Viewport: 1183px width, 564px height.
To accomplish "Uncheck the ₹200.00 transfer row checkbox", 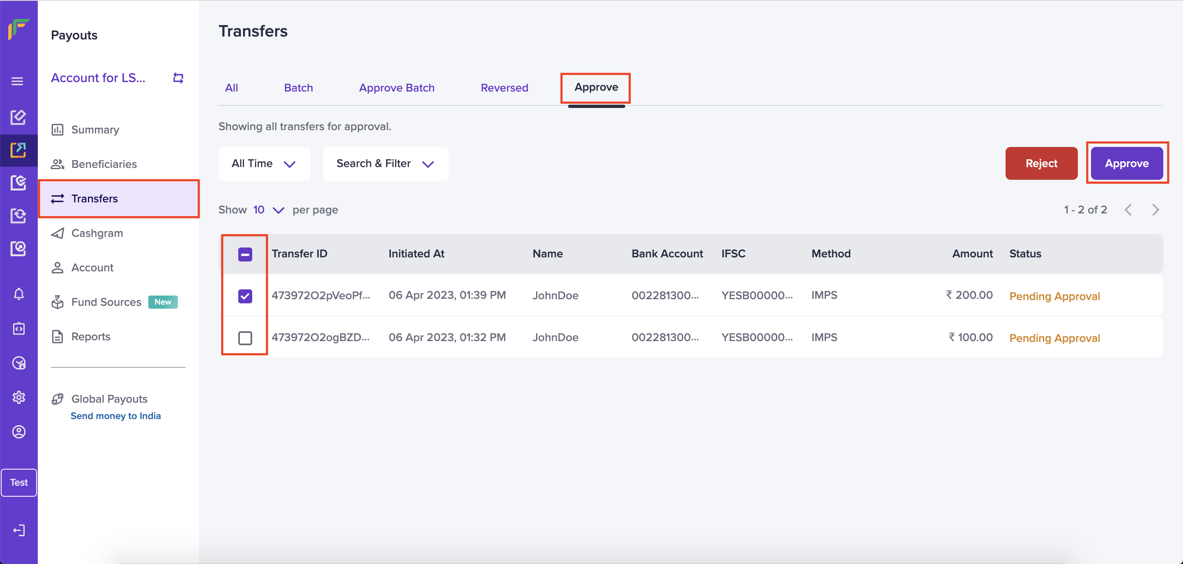I will point(245,296).
